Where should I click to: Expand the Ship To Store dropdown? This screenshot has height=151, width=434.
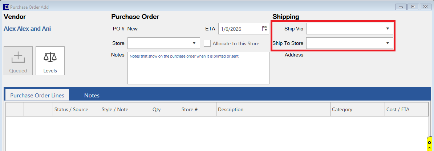tap(388, 43)
